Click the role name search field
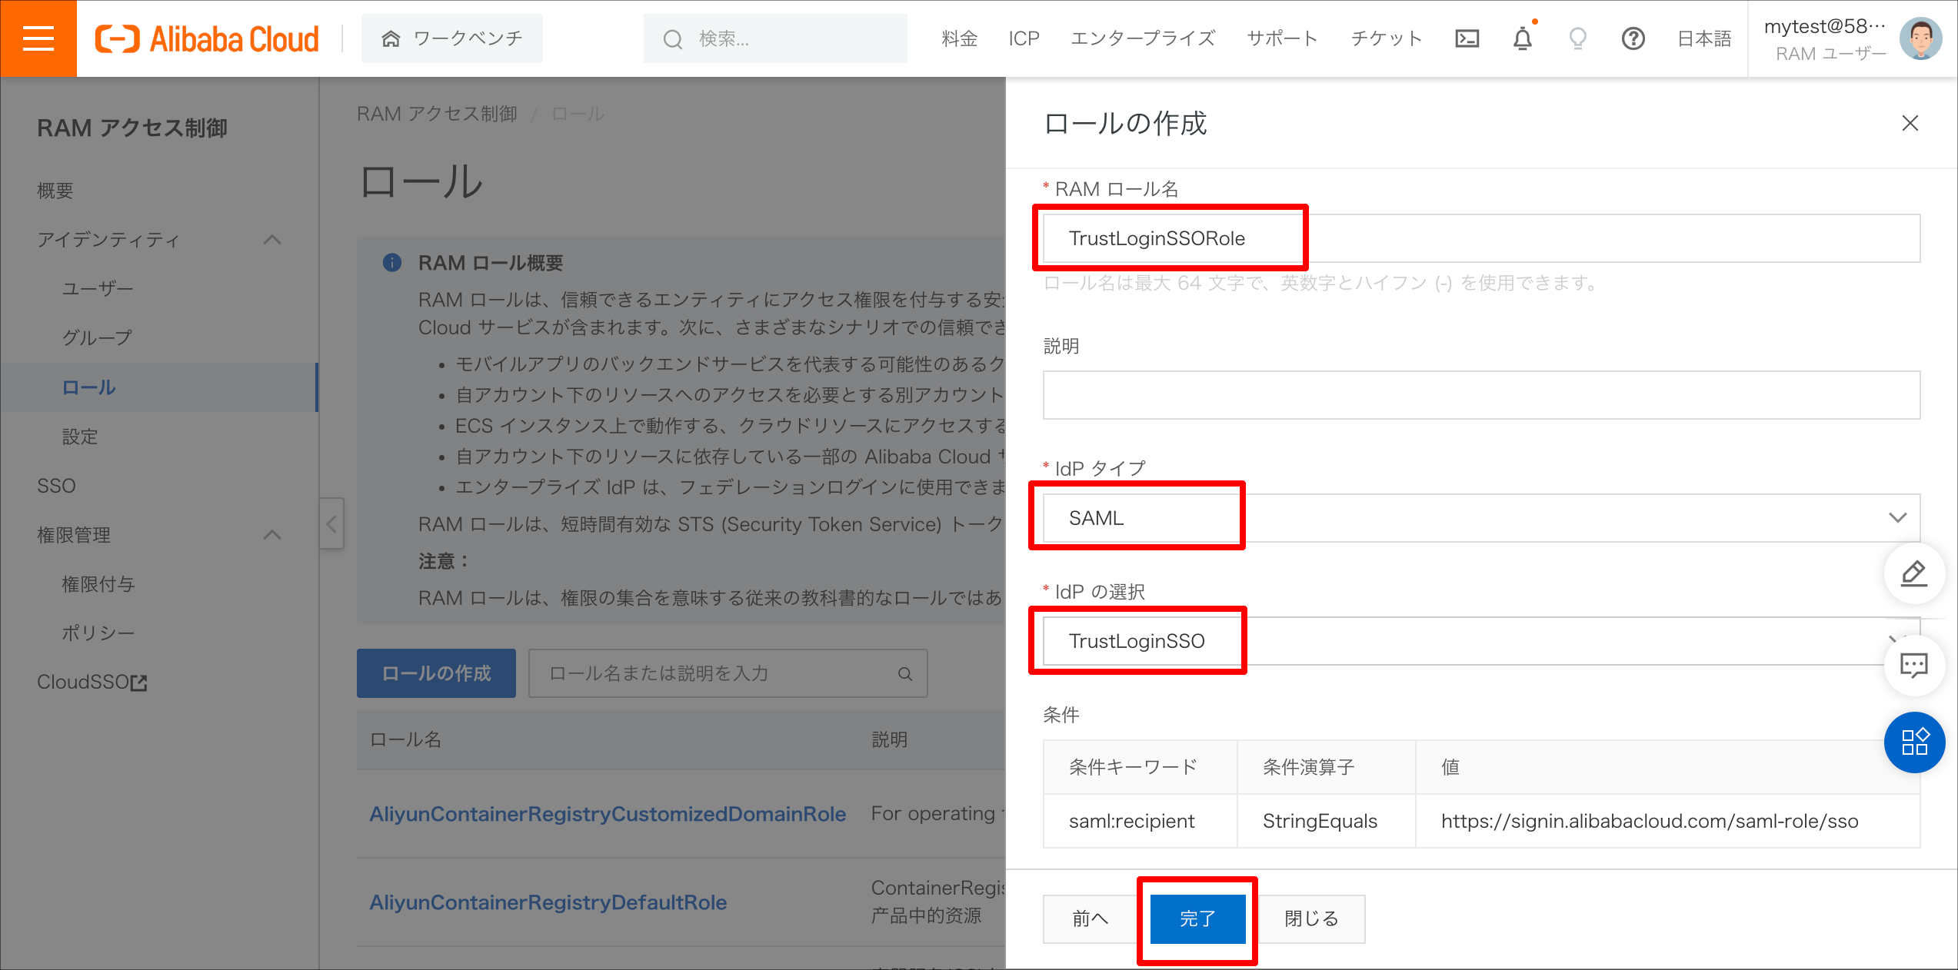Viewport: 1958px width, 970px height. click(715, 673)
